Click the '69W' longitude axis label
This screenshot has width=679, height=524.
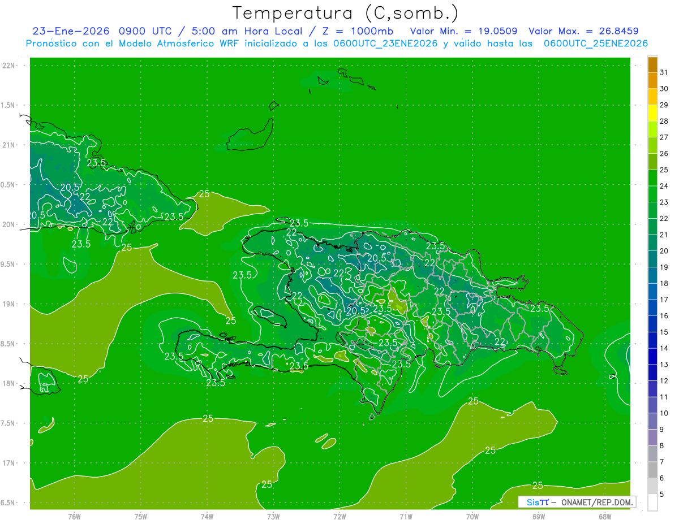pyautogui.click(x=539, y=516)
